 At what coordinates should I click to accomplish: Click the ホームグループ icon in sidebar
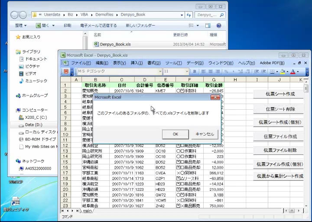[18, 96]
